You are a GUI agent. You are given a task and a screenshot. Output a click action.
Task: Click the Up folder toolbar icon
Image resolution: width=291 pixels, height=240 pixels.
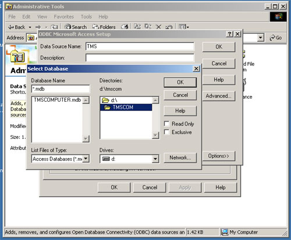[x=54, y=27]
